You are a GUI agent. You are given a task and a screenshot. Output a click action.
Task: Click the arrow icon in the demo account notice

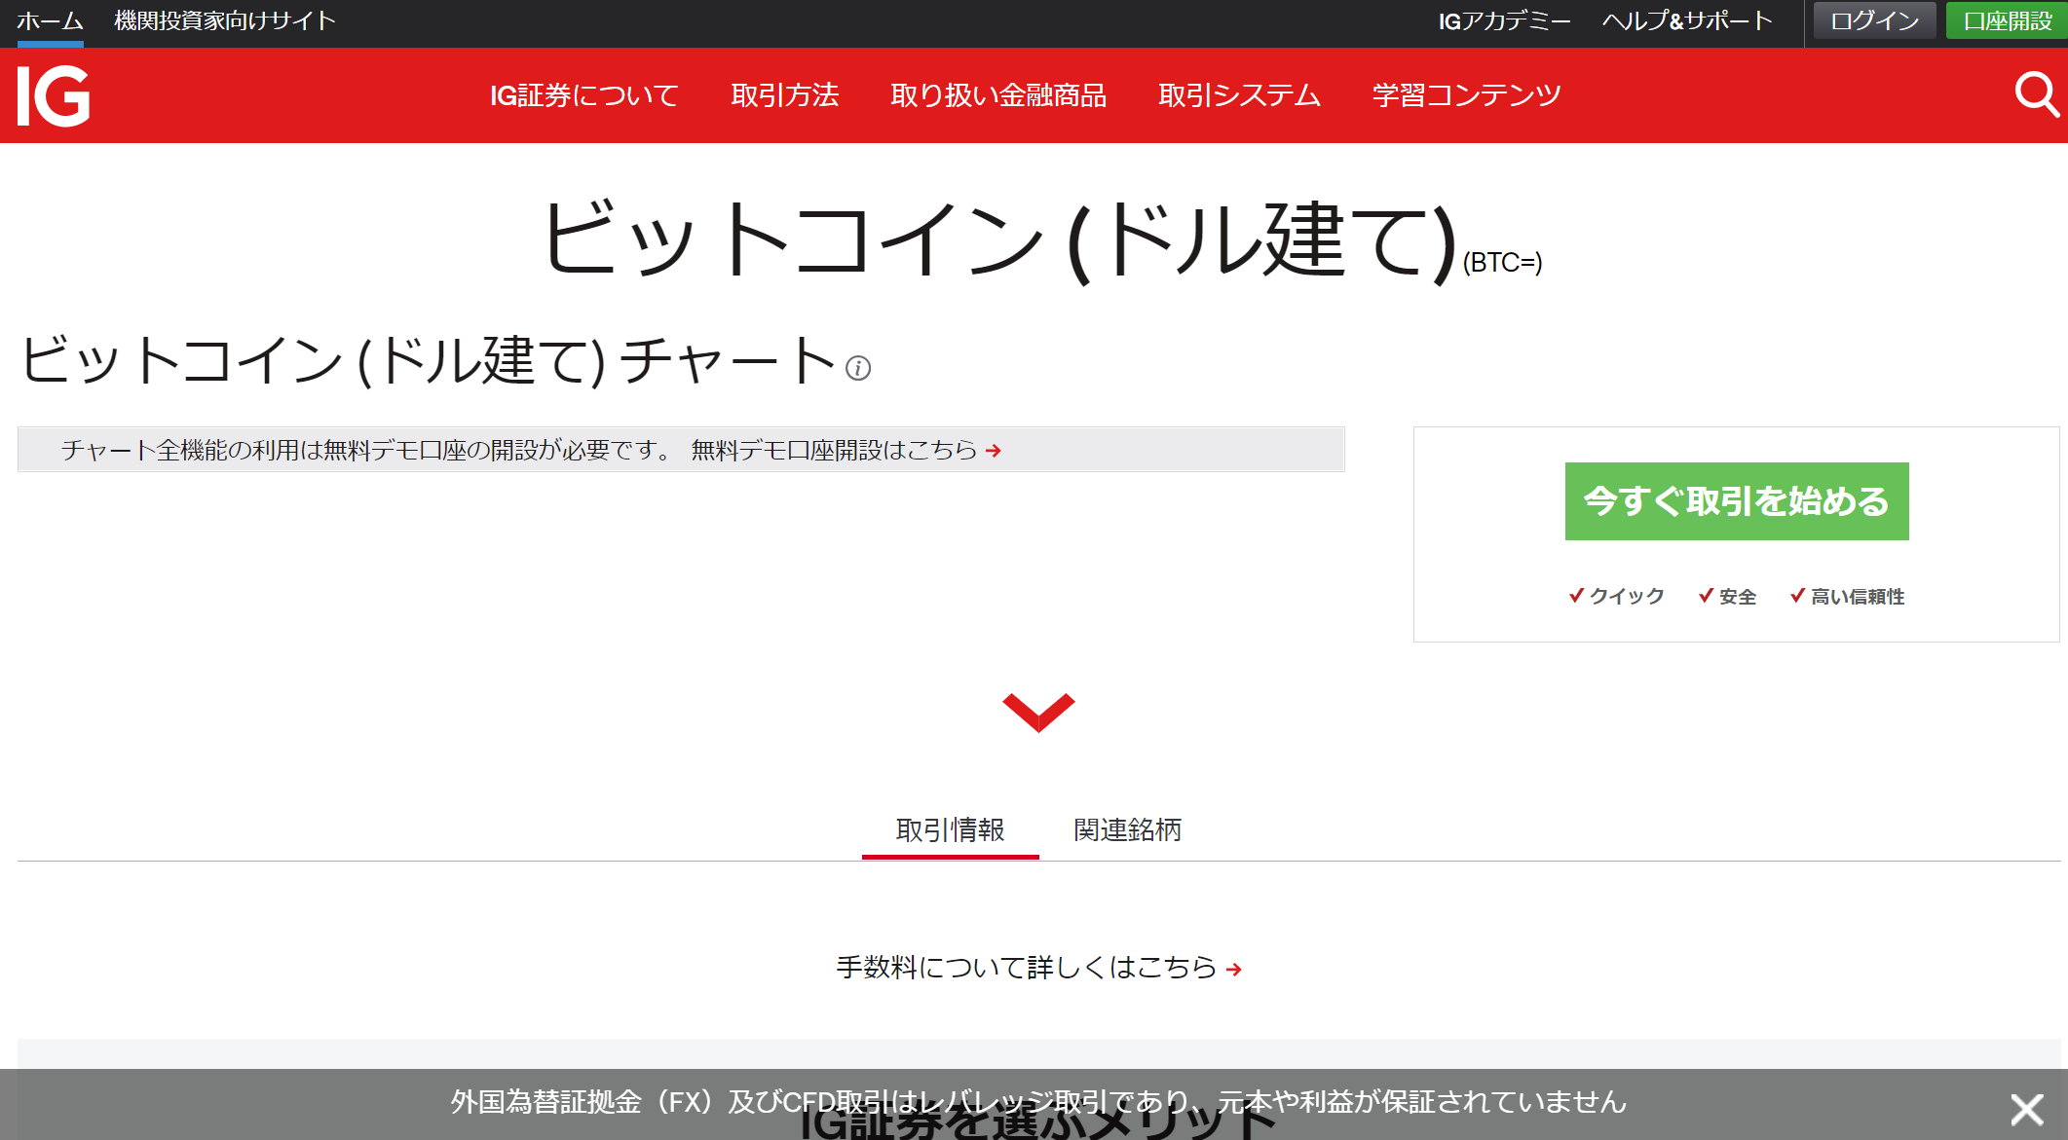(x=994, y=451)
